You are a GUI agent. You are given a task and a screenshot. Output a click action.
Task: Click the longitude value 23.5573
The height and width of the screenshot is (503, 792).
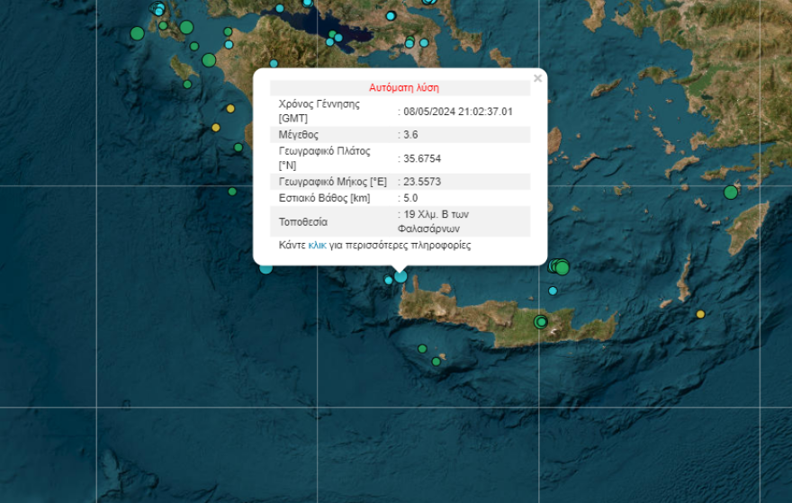coord(422,182)
